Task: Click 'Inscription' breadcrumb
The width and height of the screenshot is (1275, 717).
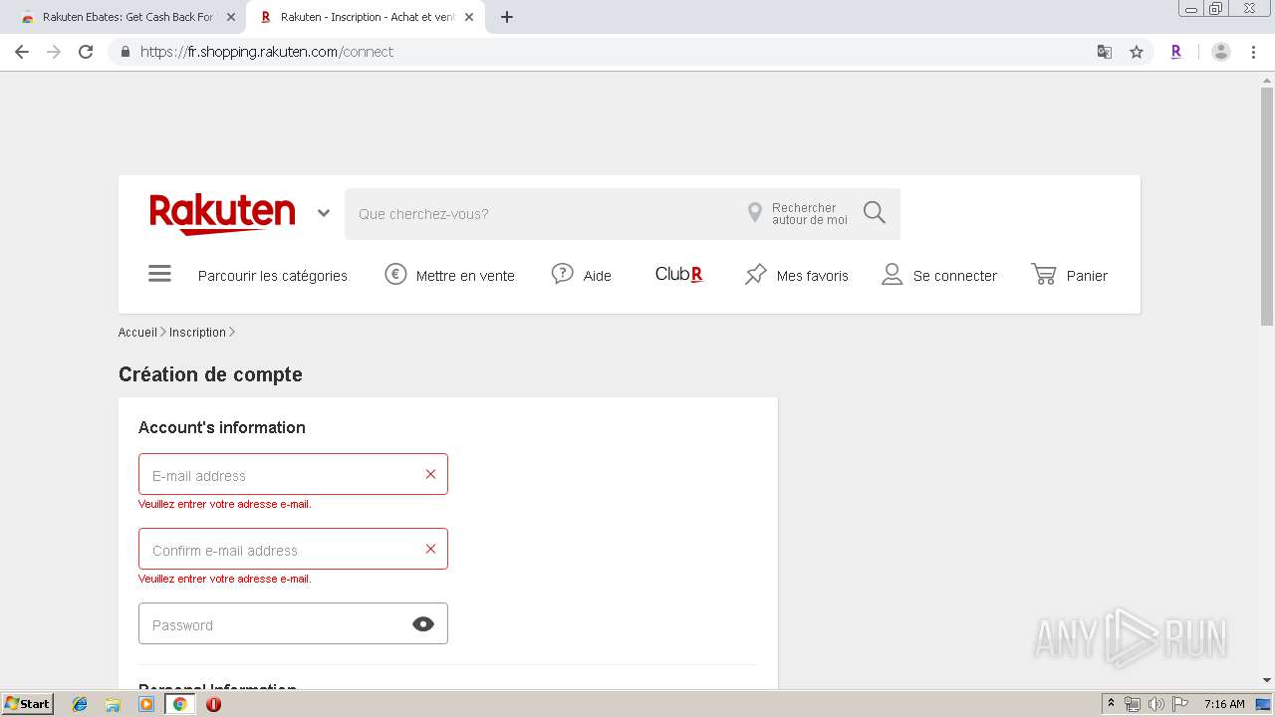Action: [197, 333]
